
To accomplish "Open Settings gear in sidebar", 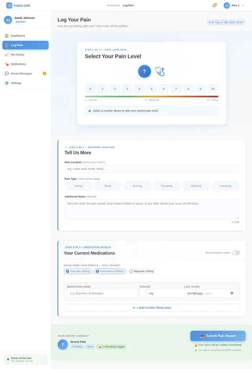I will 7,83.
